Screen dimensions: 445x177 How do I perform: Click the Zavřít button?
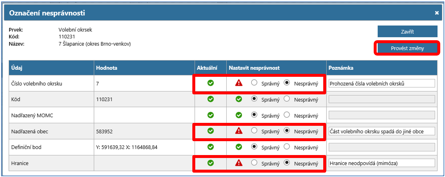pyautogui.click(x=407, y=31)
